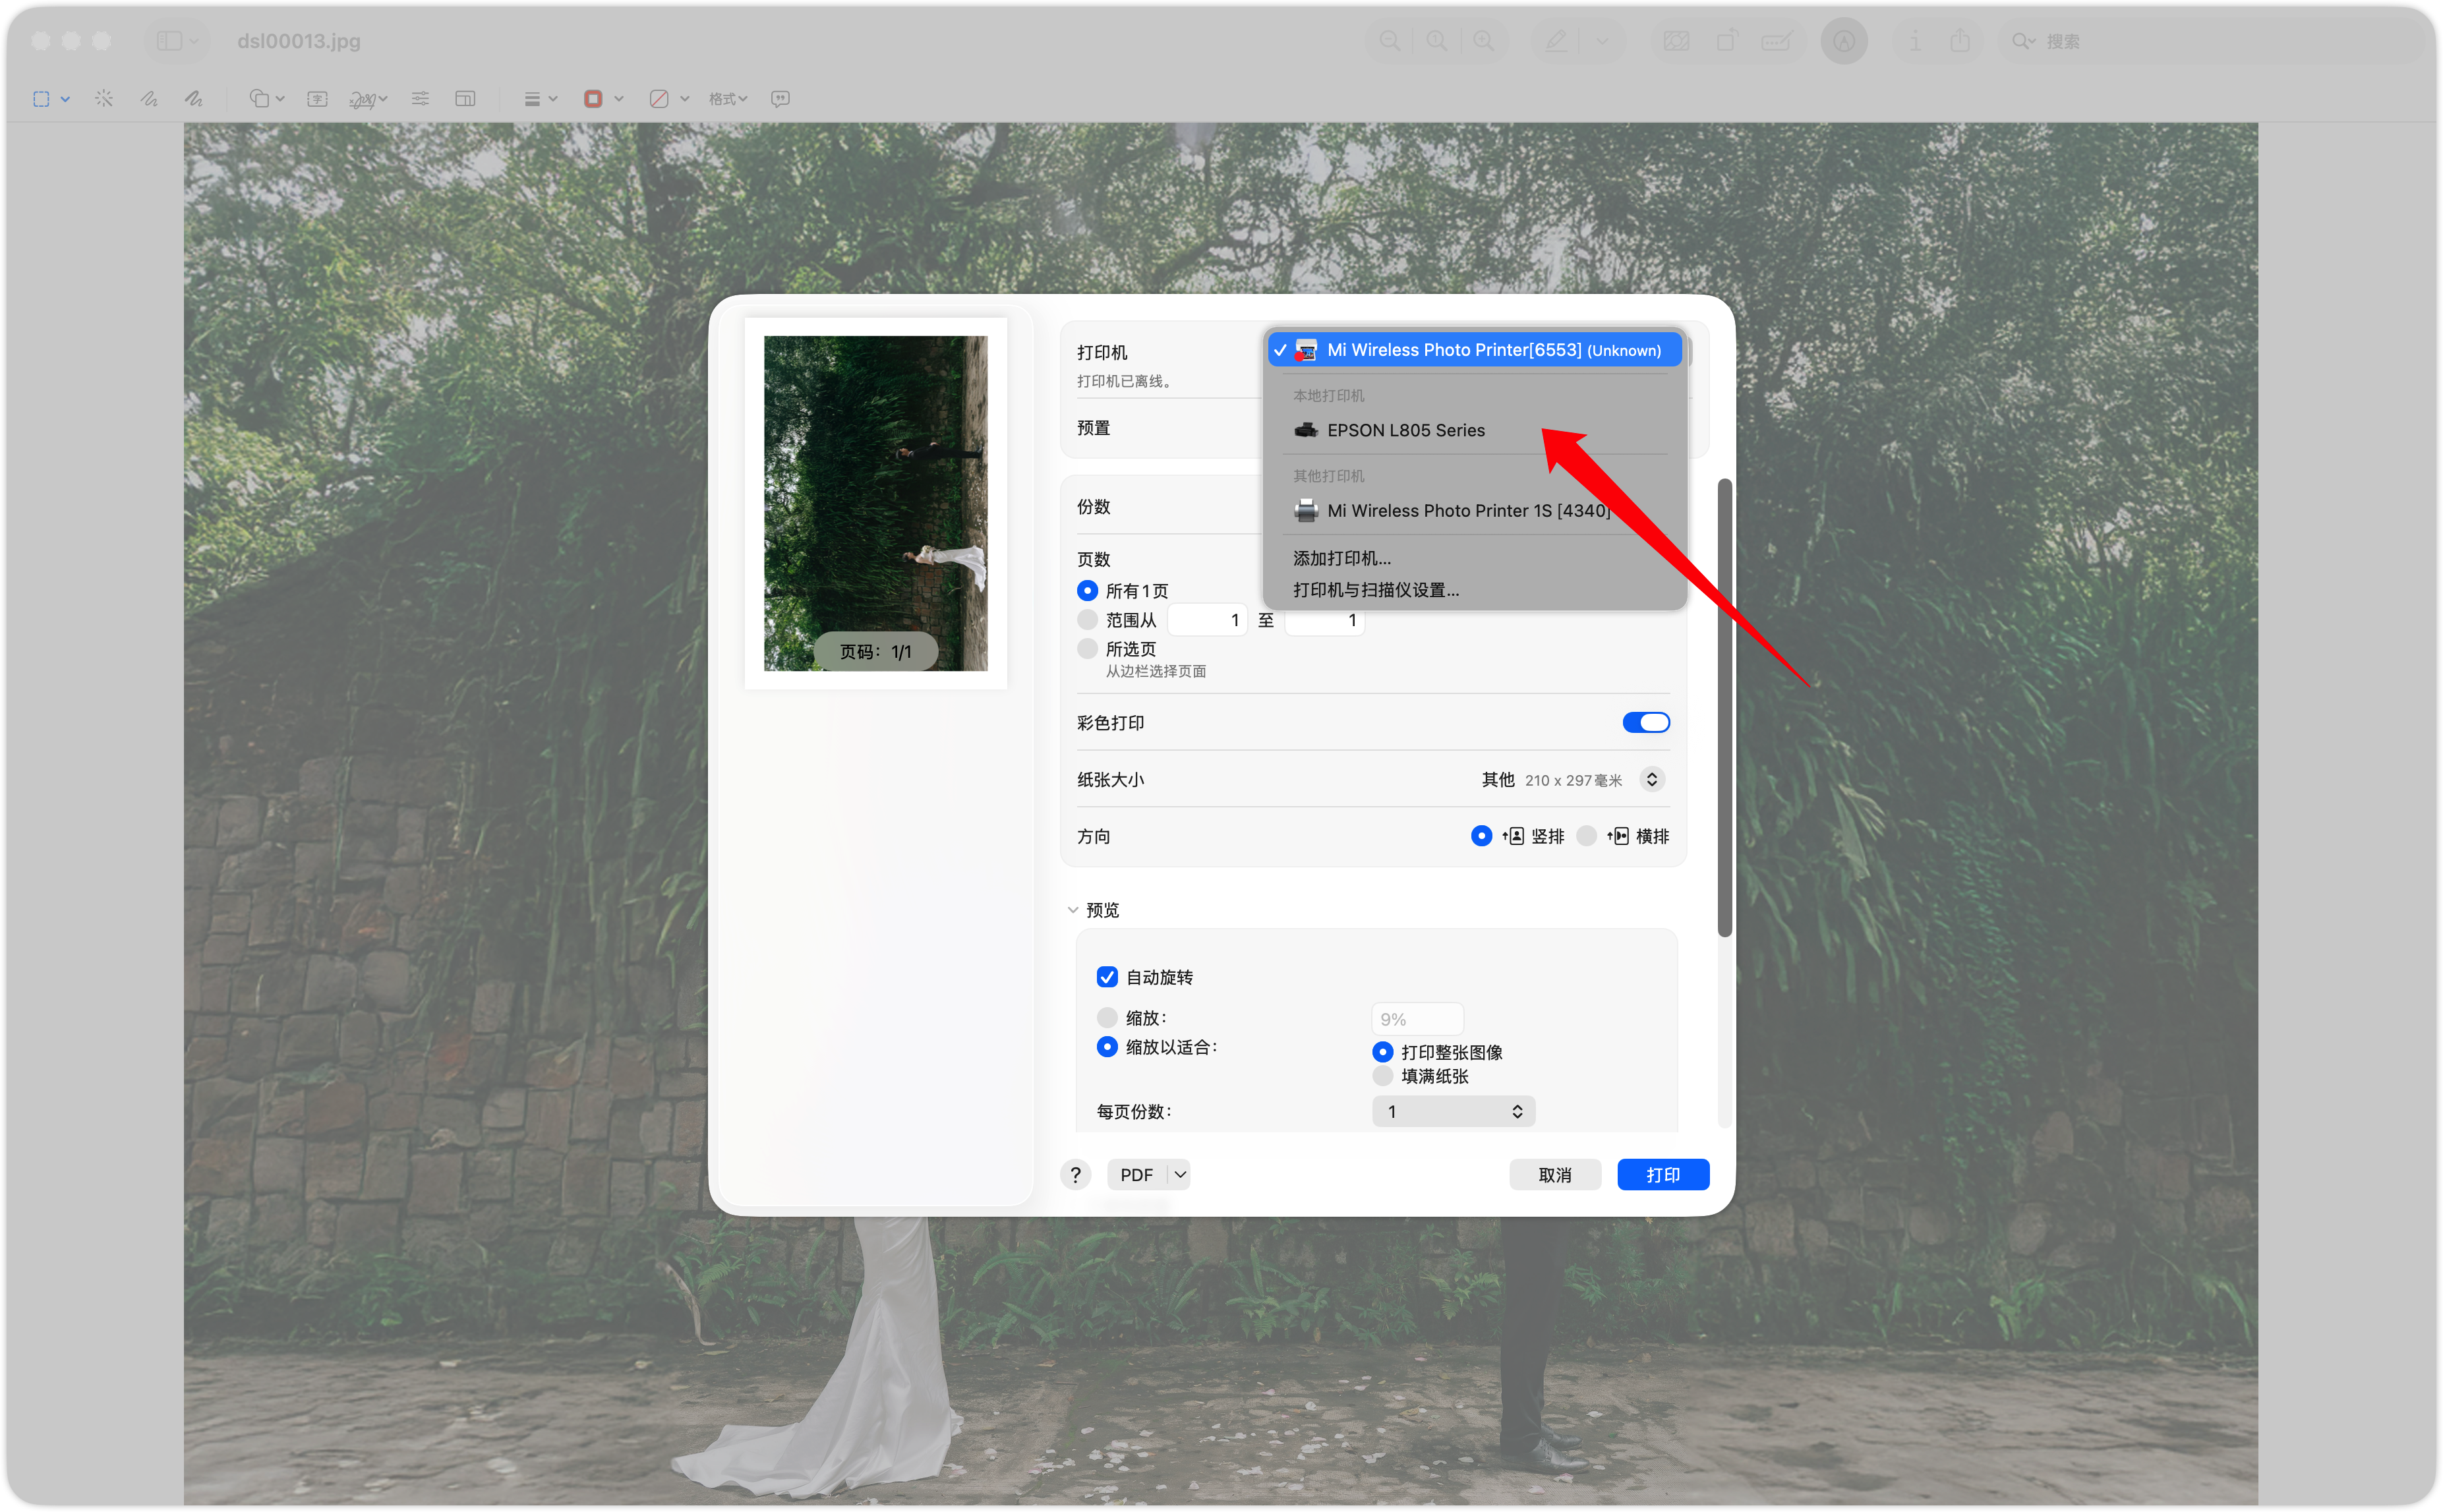Open the Shapes tool menu
The height and width of the screenshot is (1512, 2443).
pos(266,98)
